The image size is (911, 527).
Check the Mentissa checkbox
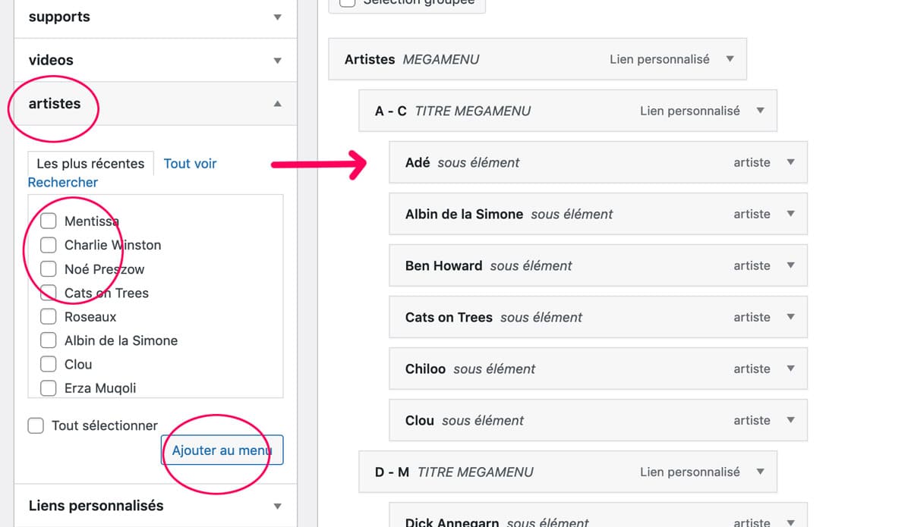pyautogui.click(x=48, y=221)
